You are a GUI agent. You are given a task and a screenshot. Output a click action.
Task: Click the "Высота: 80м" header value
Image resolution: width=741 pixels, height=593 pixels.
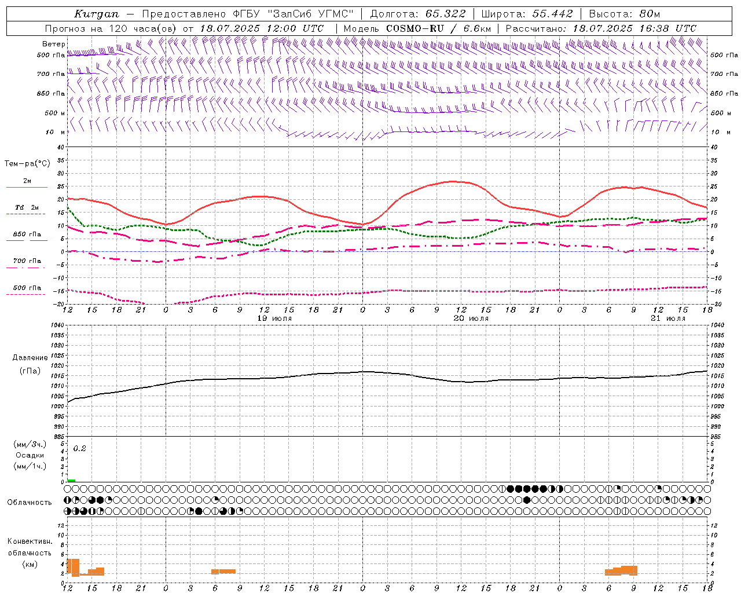pos(625,14)
